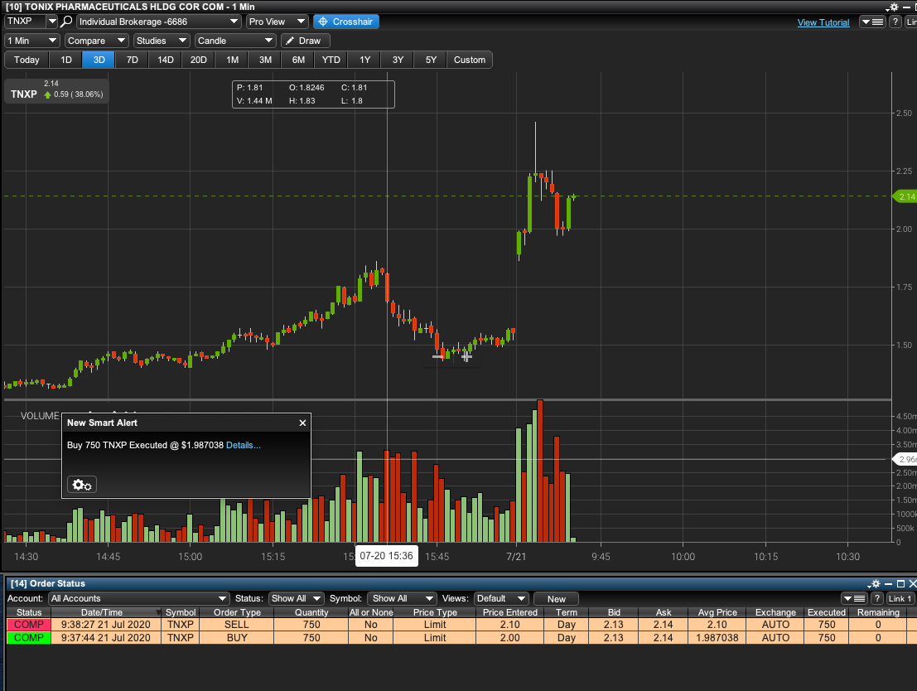Expand the 1 Min interval dropdown

coord(32,41)
